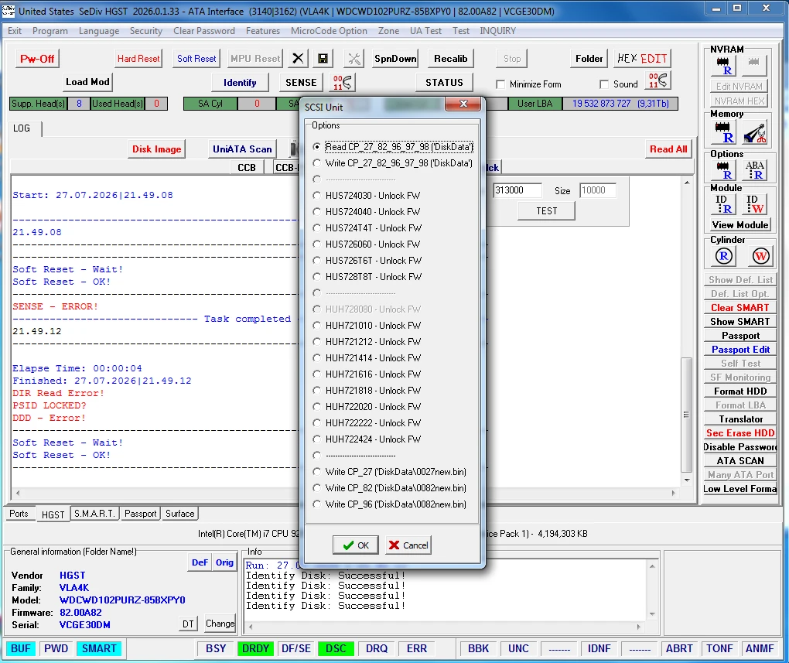
Task: Click the TEST button
Action: [546, 211]
